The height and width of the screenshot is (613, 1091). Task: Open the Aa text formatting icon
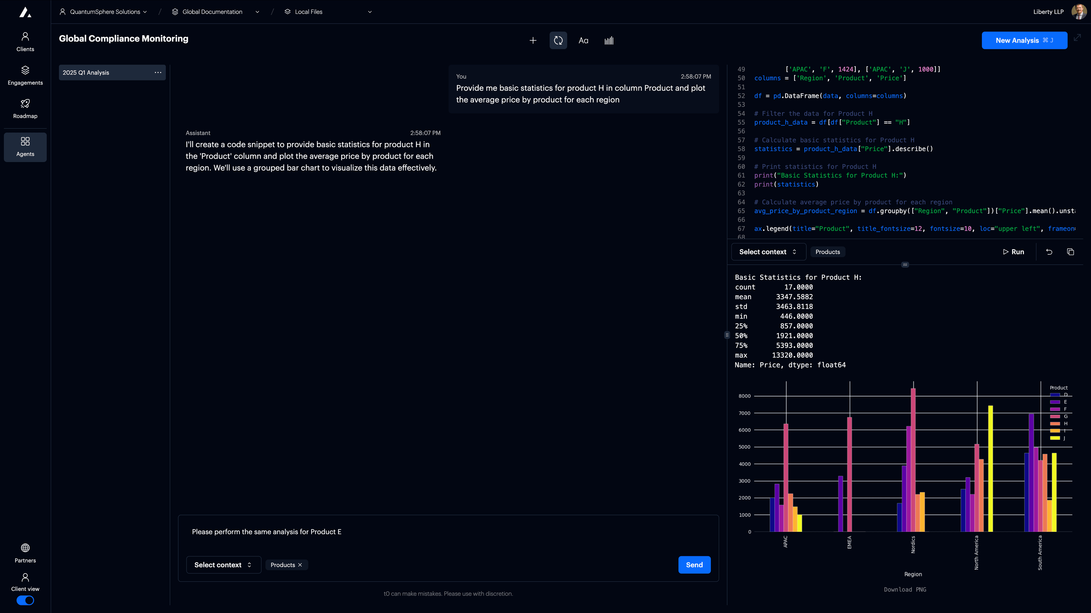(x=583, y=41)
